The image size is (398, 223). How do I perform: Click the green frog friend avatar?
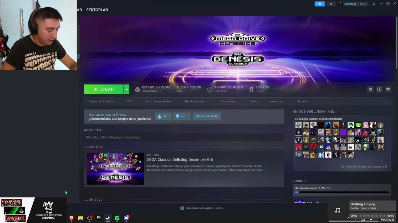358,125
